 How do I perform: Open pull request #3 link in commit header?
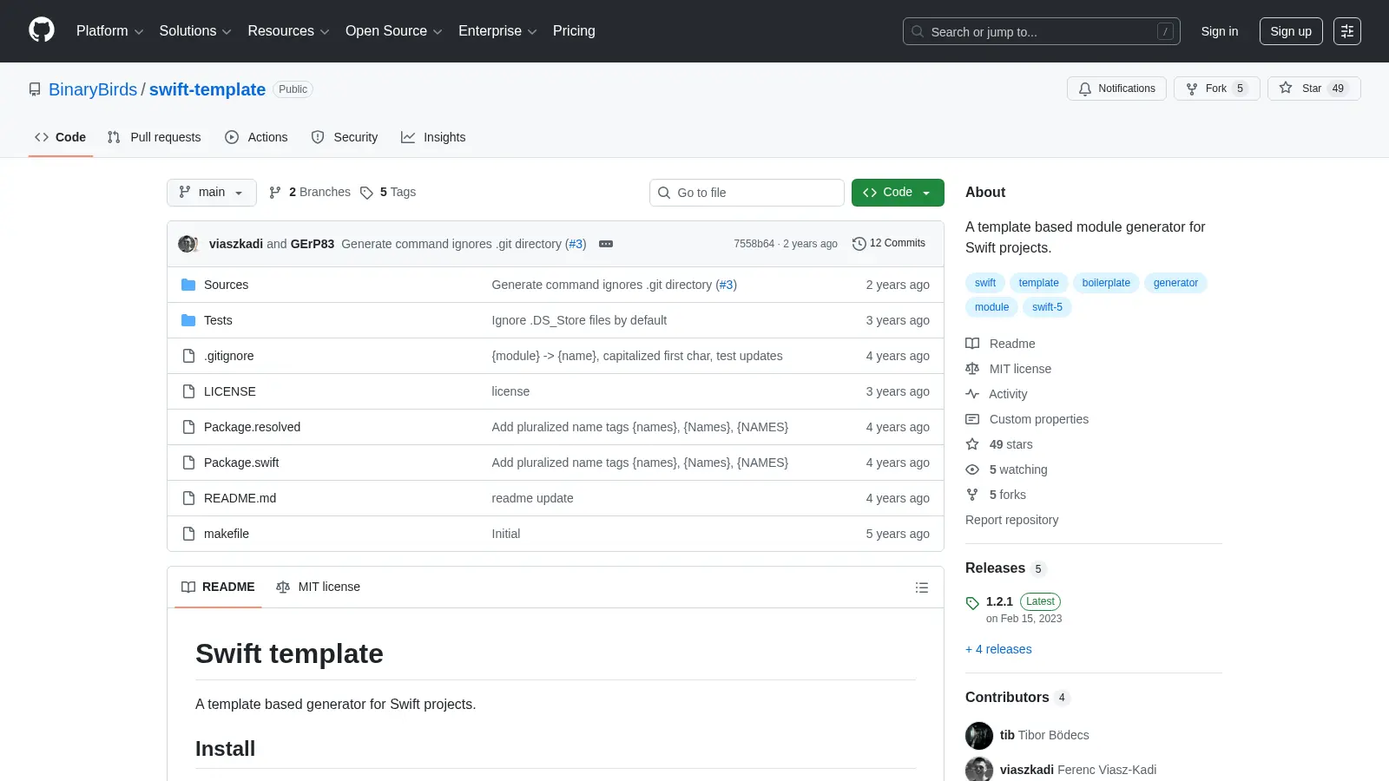(576, 244)
